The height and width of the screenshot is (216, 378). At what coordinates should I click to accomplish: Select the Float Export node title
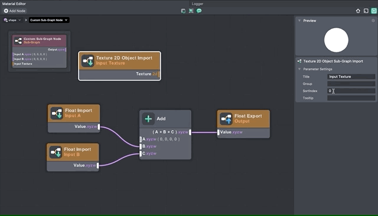click(x=248, y=116)
